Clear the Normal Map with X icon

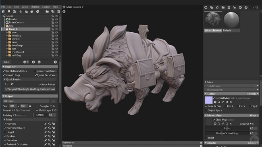click(231, 102)
